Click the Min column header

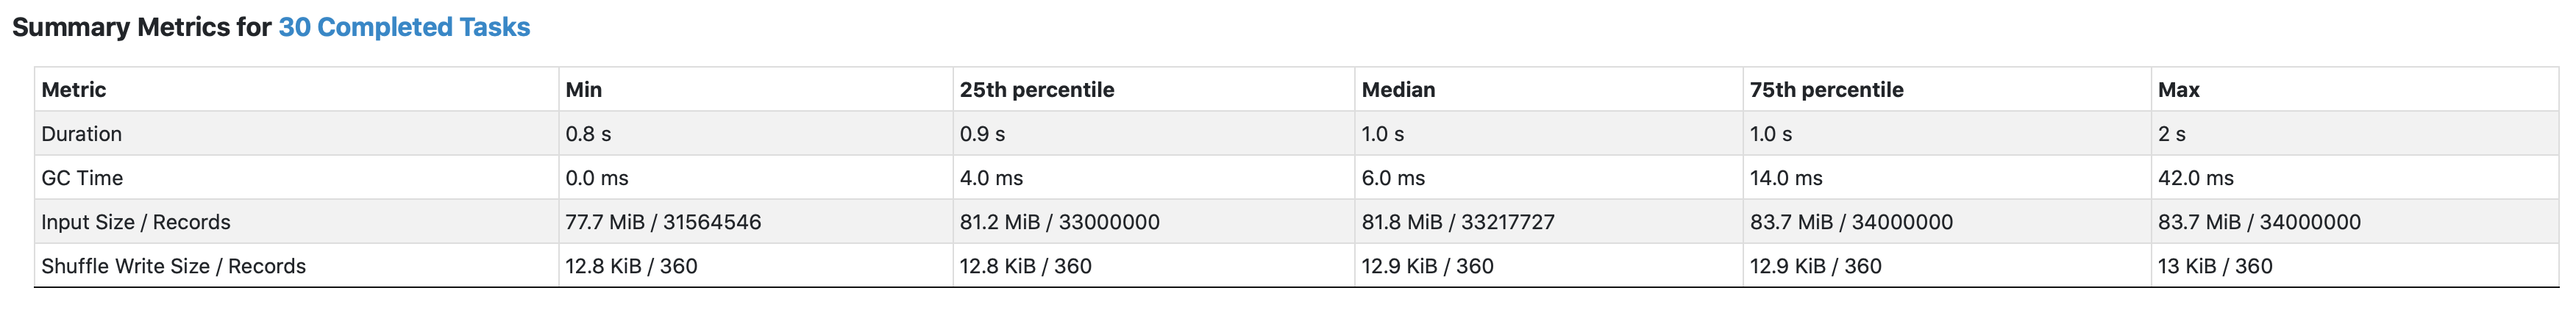[x=584, y=90]
